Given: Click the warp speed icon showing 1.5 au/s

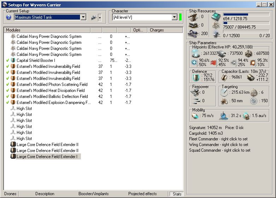Looking at the screenshot, I should tap(246, 116).
